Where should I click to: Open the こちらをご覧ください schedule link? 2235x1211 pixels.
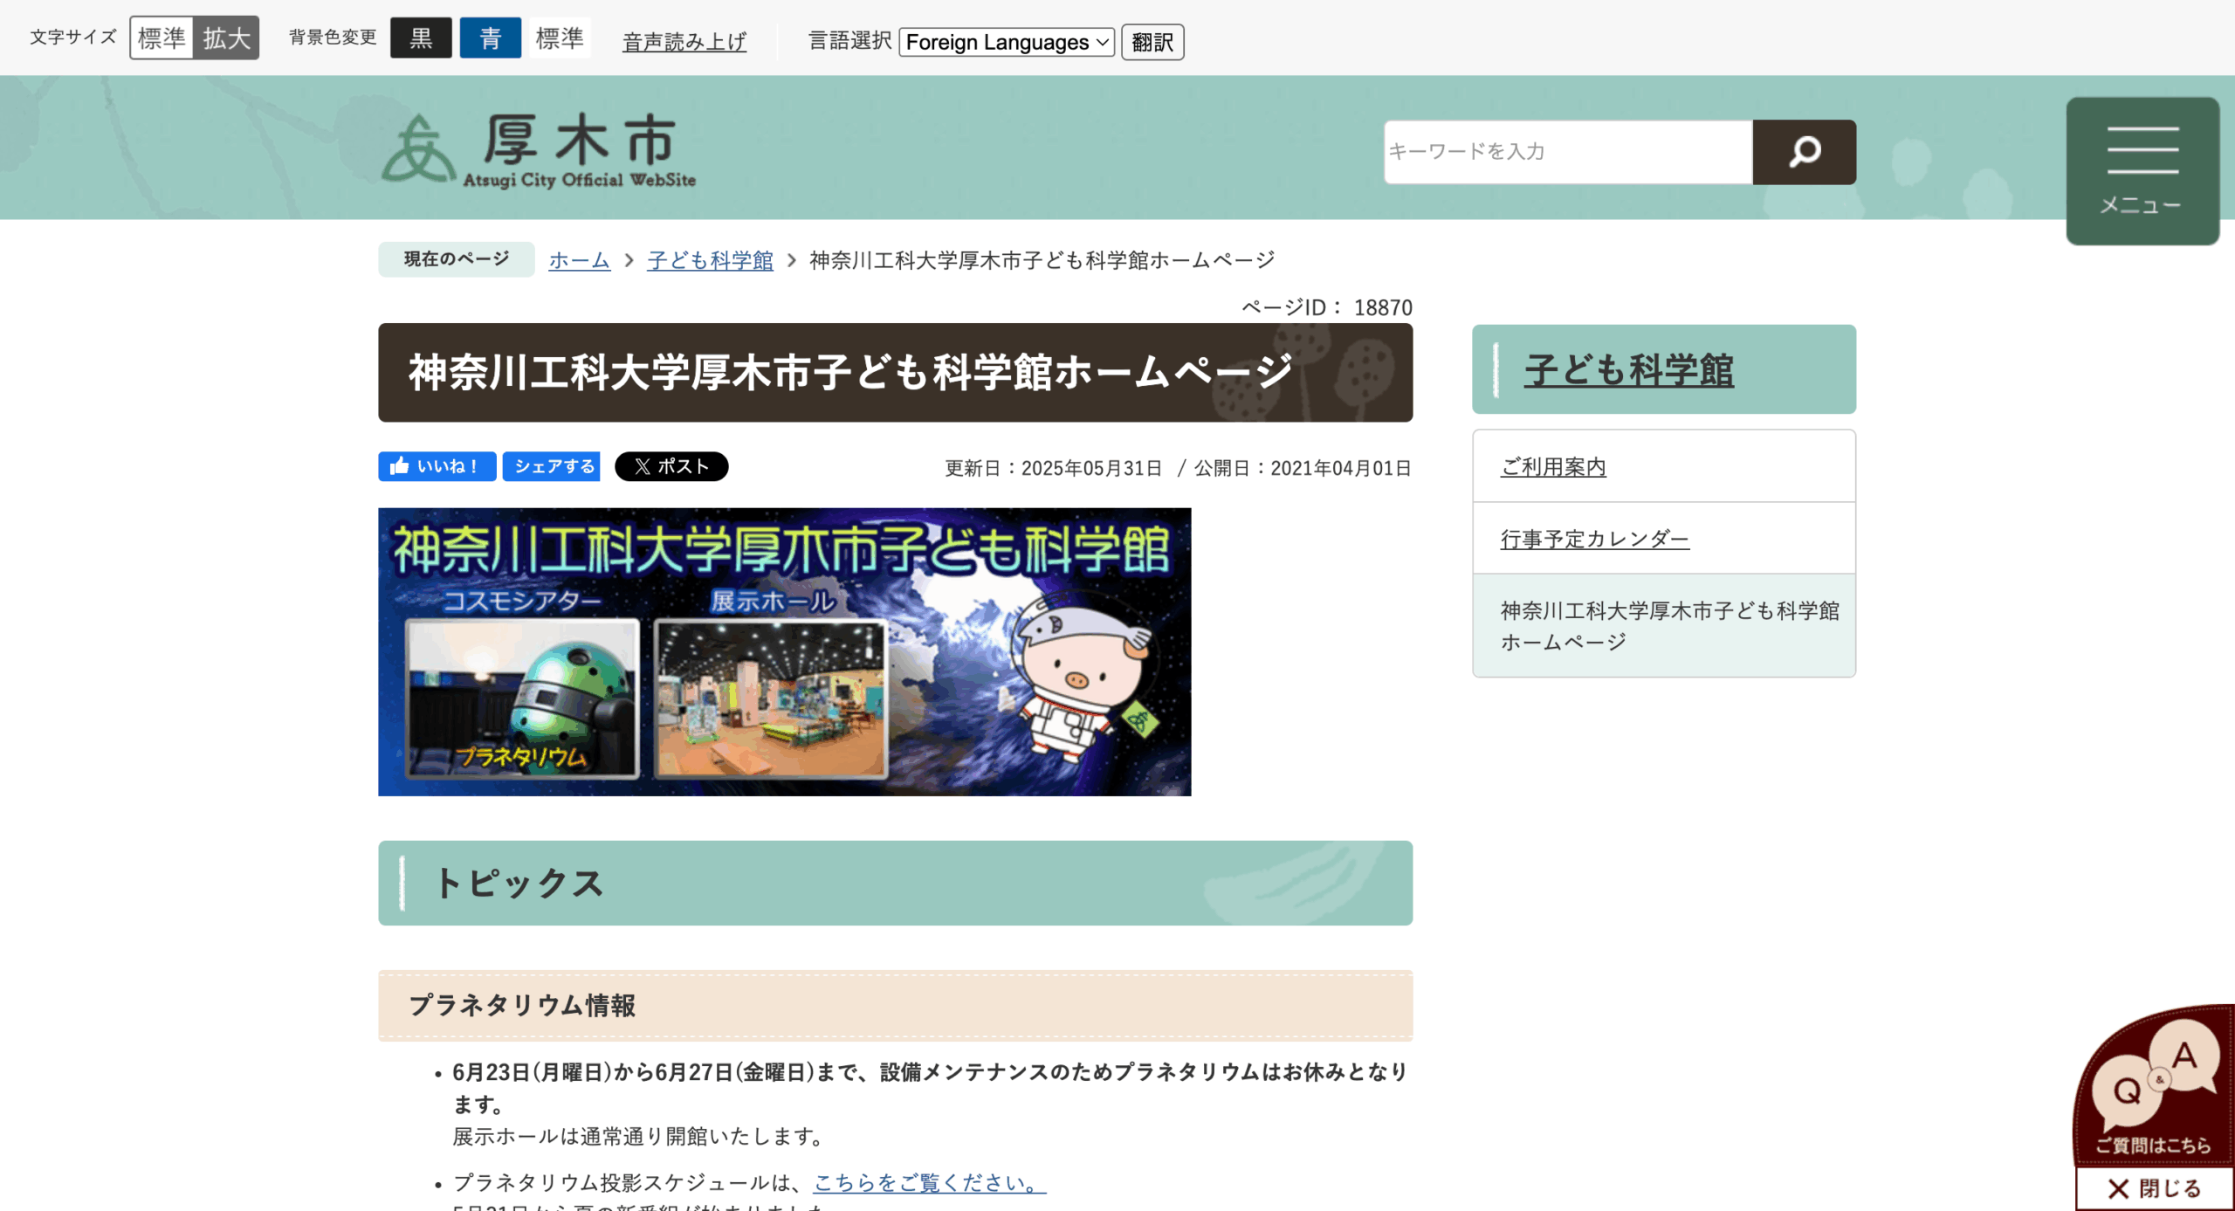pos(930,1182)
